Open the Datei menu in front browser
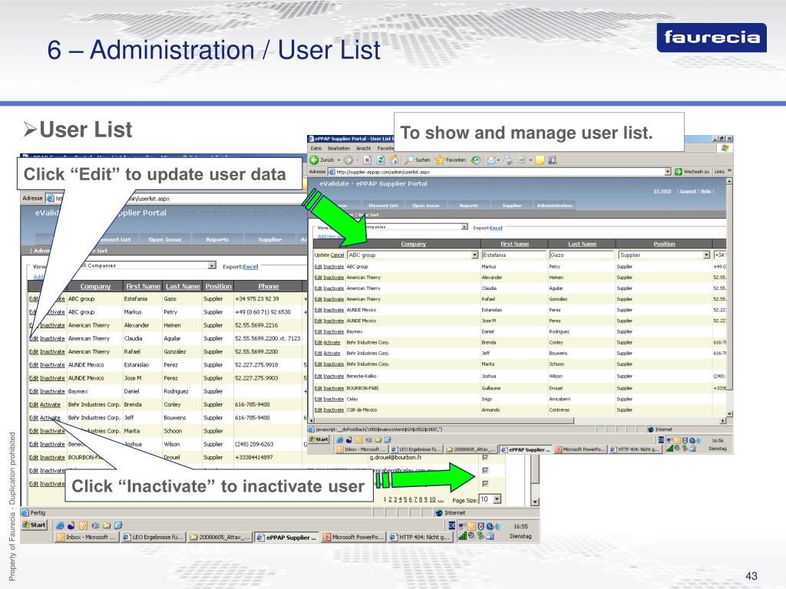Image resolution: width=786 pixels, height=589 pixels. (x=315, y=148)
